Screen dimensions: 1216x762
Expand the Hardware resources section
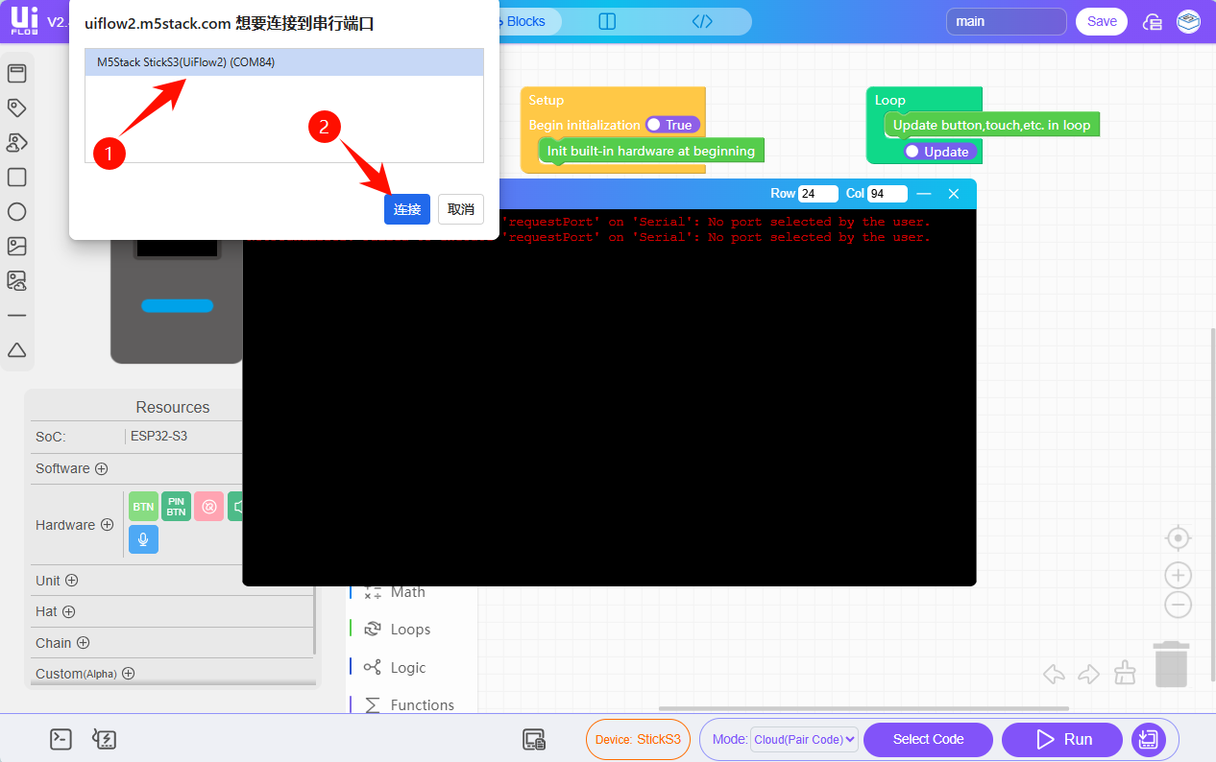click(107, 525)
